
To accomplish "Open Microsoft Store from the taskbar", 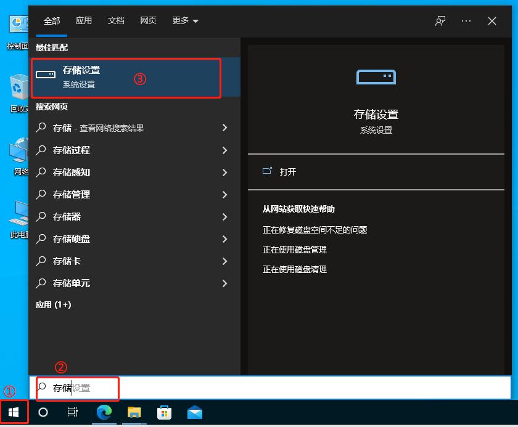I will click(x=164, y=412).
